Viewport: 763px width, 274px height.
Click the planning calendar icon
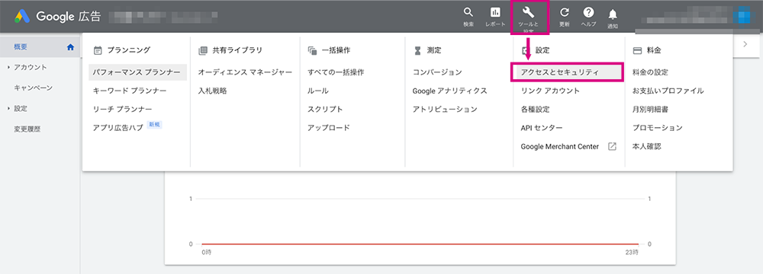click(x=98, y=50)
